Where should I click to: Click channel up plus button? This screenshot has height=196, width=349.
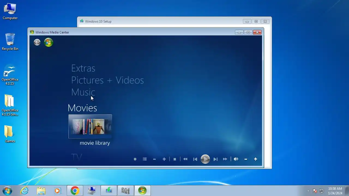(x=164, y=159)
